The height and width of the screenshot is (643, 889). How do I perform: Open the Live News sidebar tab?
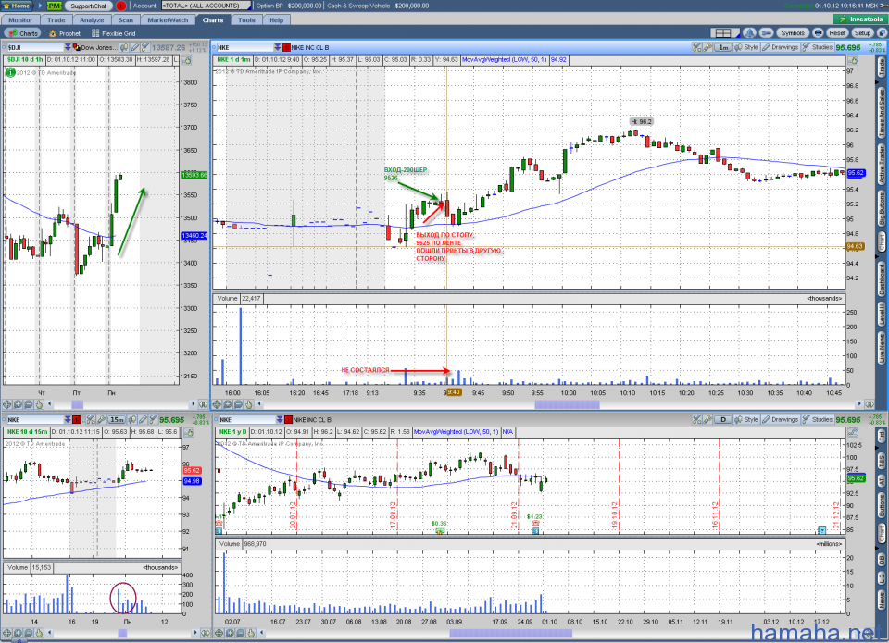882,347
